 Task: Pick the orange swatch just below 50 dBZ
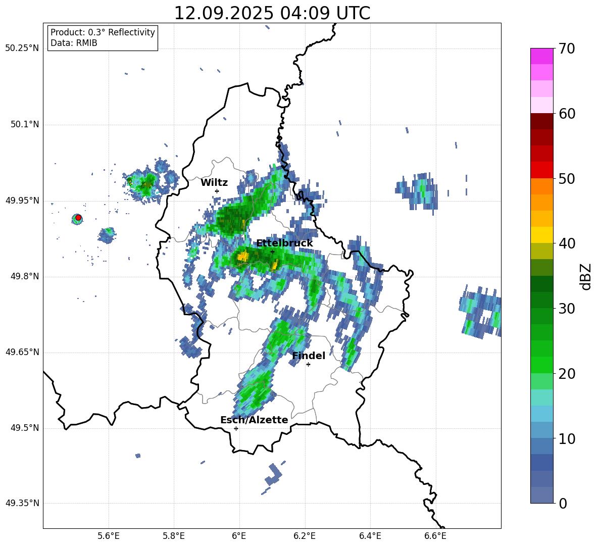click(x=541, y=186)
